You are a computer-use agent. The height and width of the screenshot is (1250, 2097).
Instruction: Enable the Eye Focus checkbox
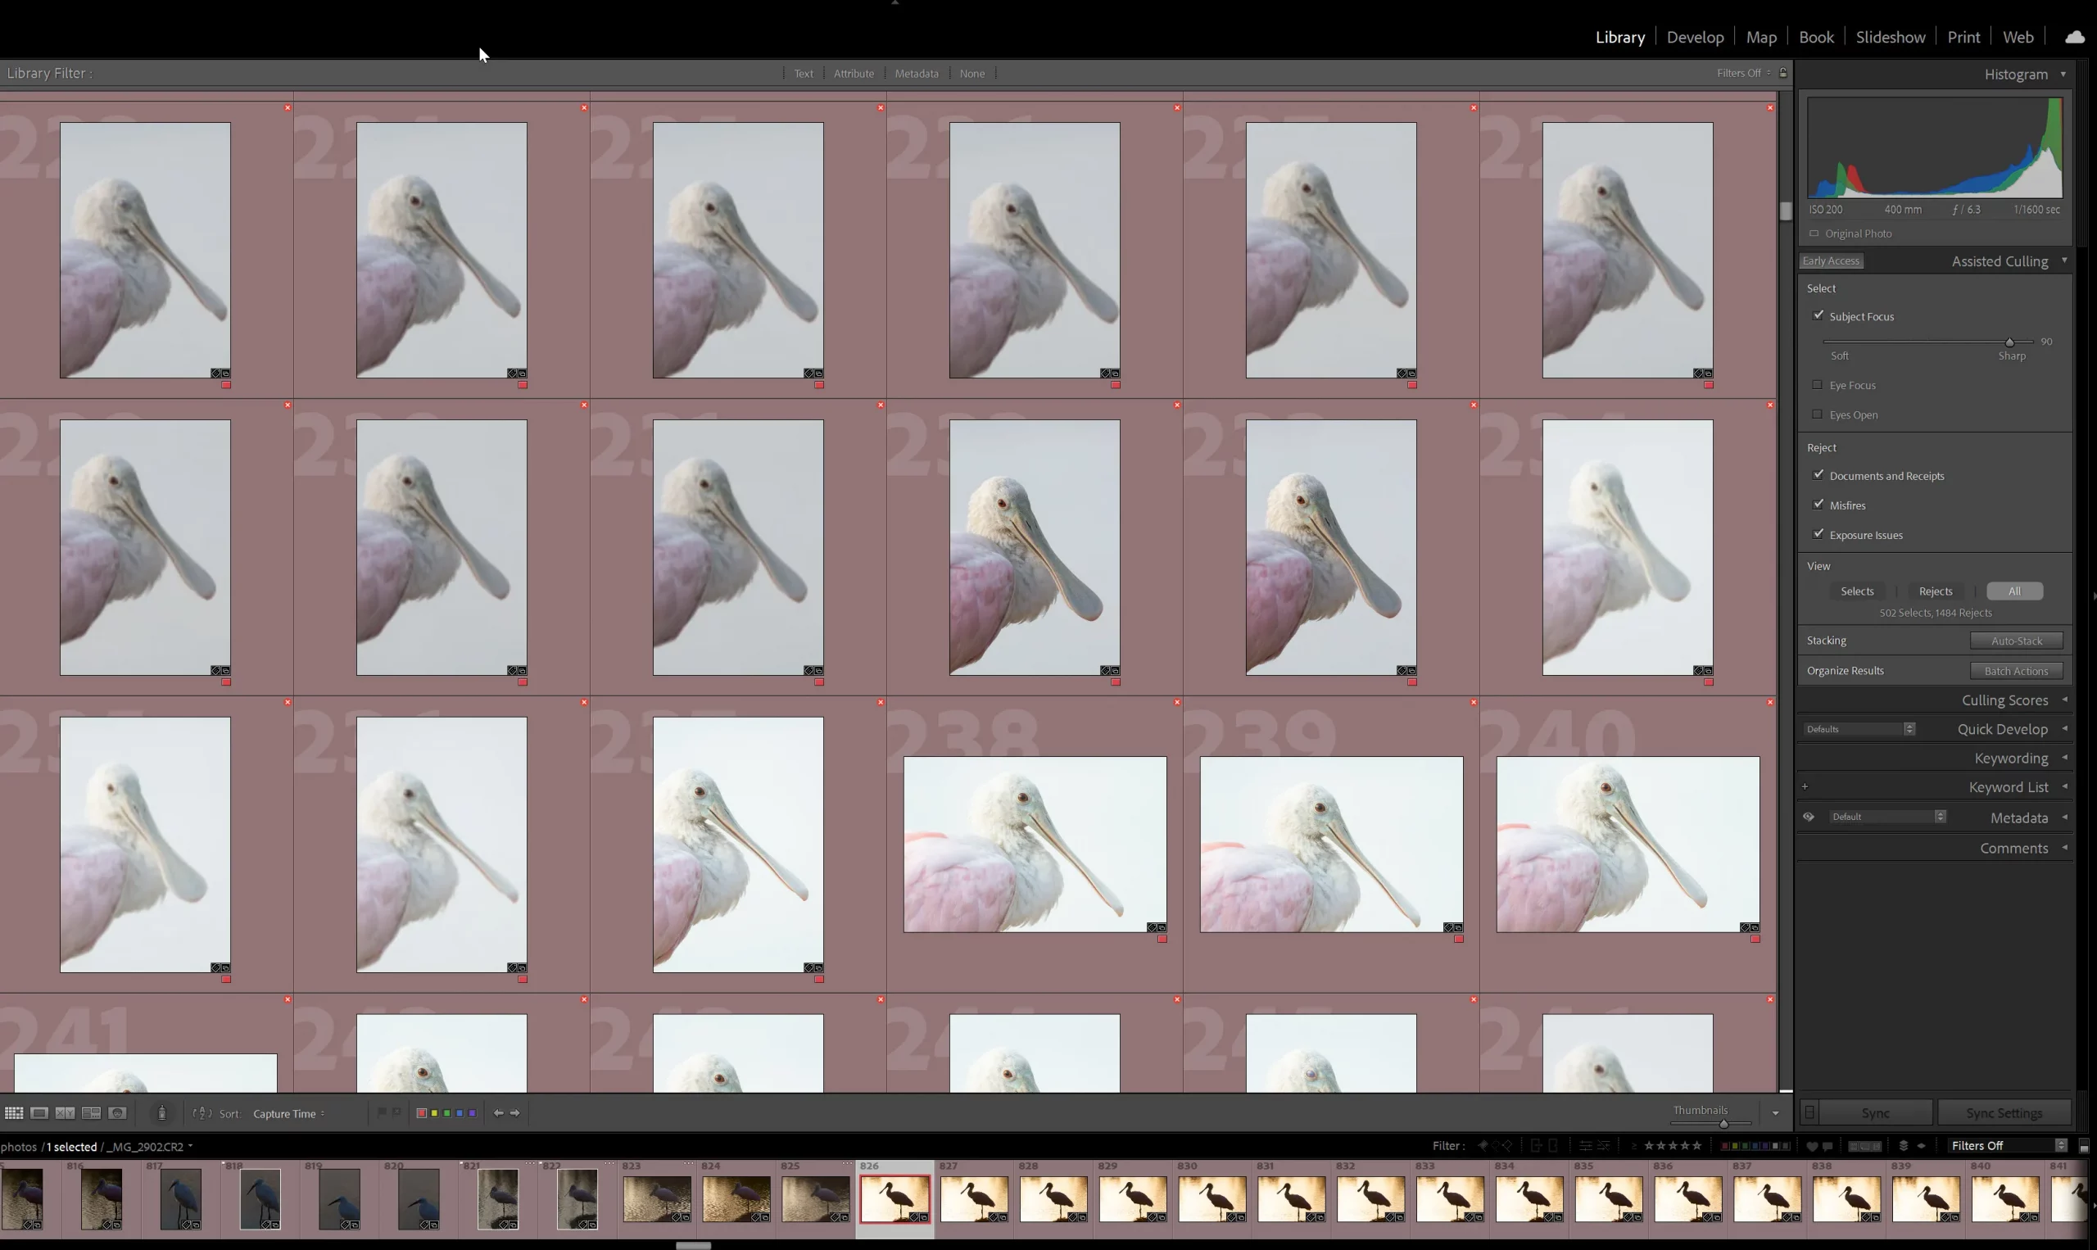(x=1819, y=385)
